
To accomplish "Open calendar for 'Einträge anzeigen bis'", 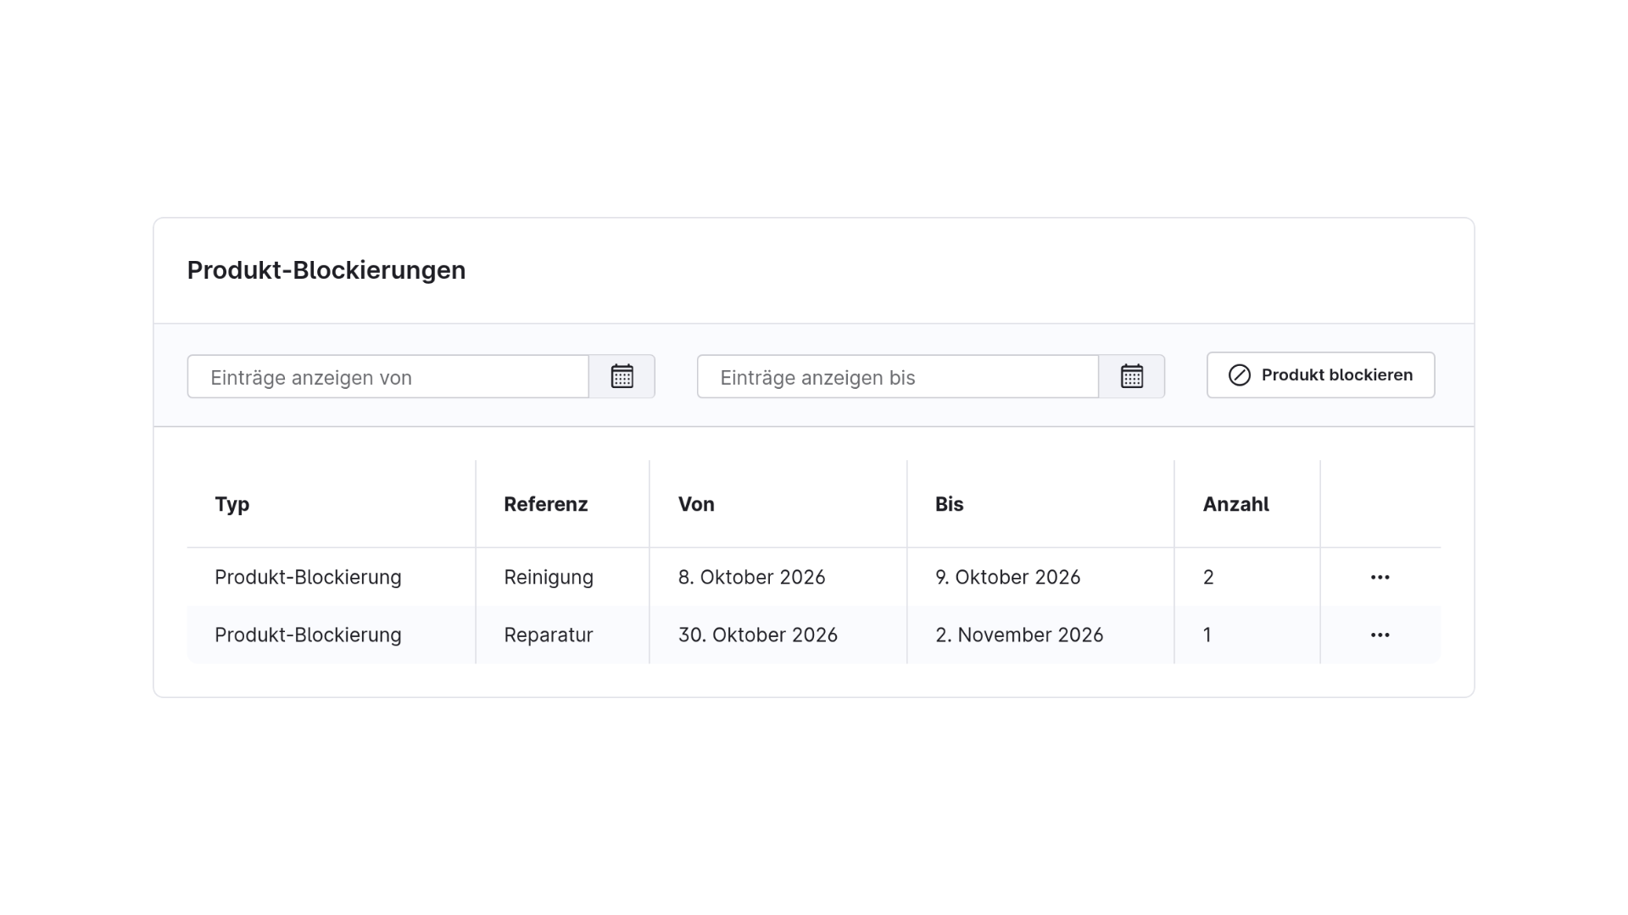I will [1131, 376].
